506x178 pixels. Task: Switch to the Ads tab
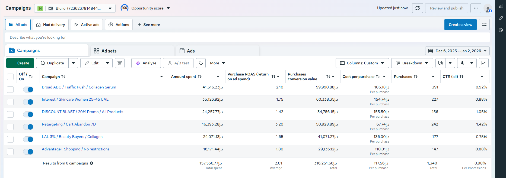(x=218, y=51)
